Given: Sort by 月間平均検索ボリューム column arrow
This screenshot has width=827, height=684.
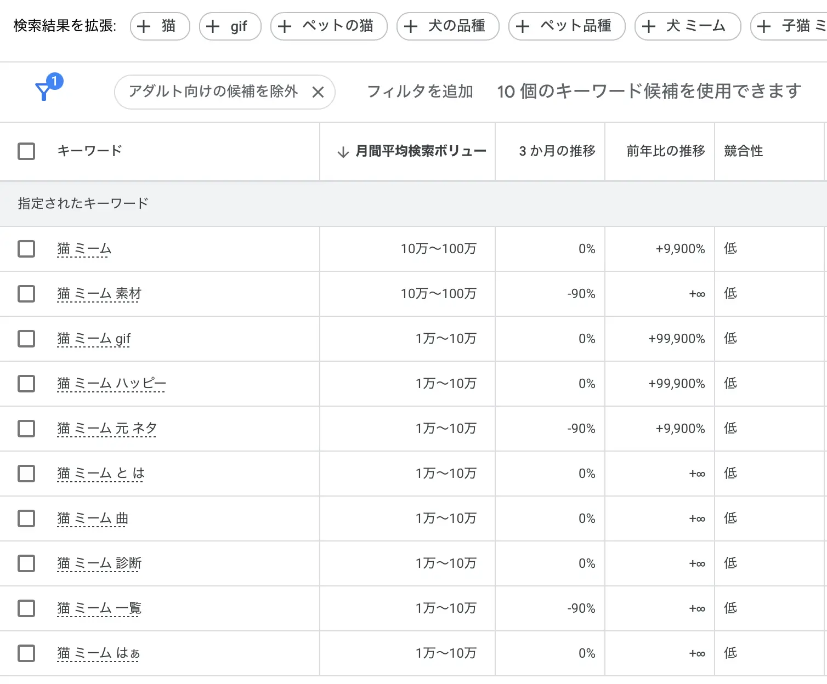Looking at the screenshot, I should click(x=343, y=152).
